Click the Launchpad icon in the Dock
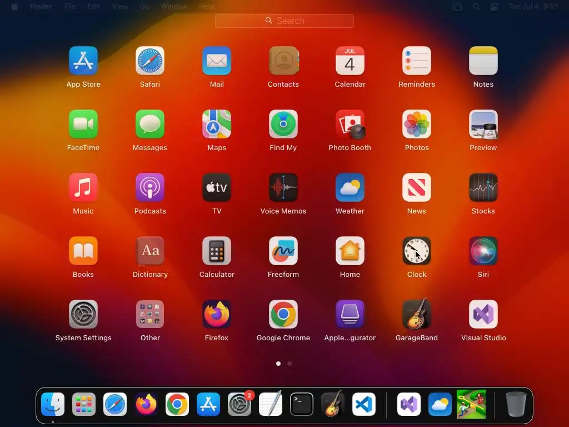 tap(84, 404)
